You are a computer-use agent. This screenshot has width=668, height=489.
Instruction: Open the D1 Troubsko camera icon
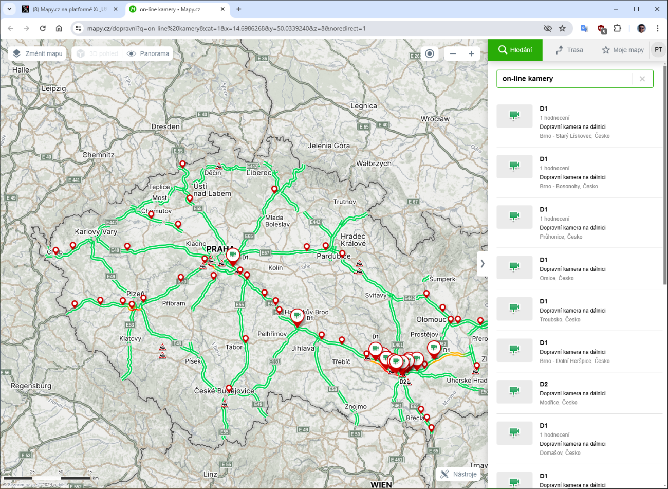(x=514, y=308)
